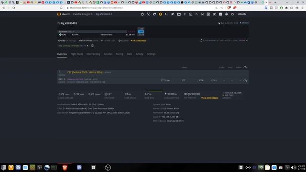Open Brave browser from taskbar
This screenshot has width=306, height=172.
point(65,168)
